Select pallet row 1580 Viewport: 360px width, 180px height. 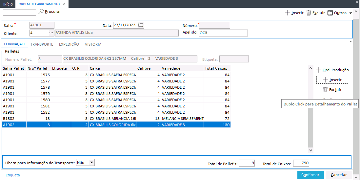pos(116,100)
